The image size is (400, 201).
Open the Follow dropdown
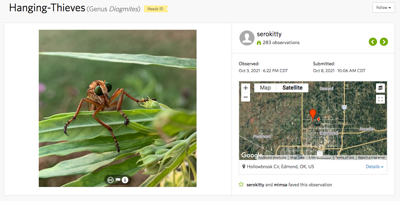(x=384, y=8)
